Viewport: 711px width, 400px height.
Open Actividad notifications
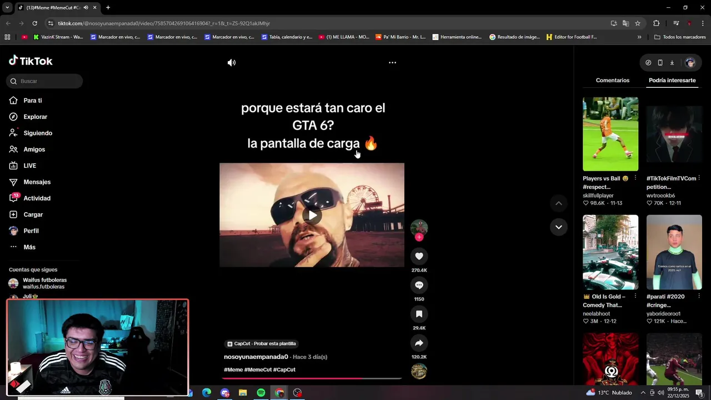37,198
